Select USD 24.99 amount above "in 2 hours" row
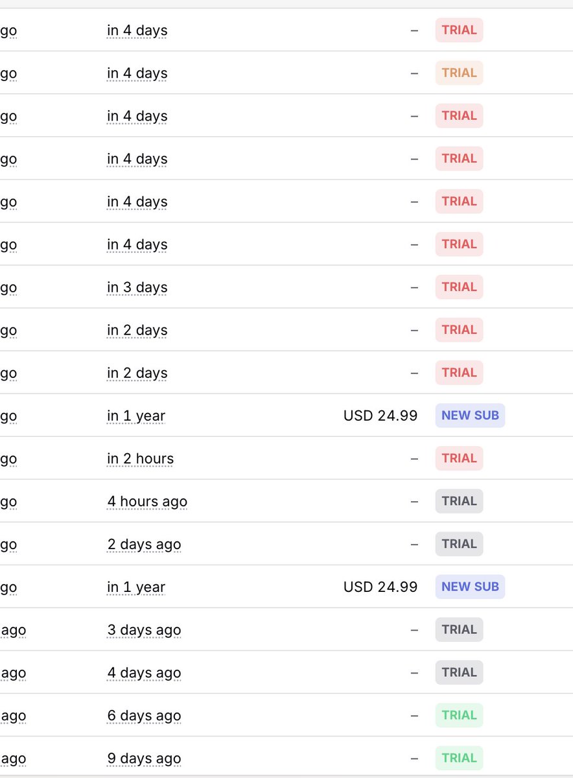Viewport: 573px width, 778px height. (380, 416)
